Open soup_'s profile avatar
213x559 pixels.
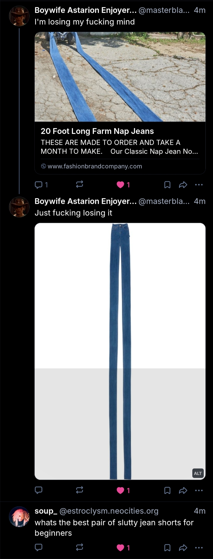(19, 517)
